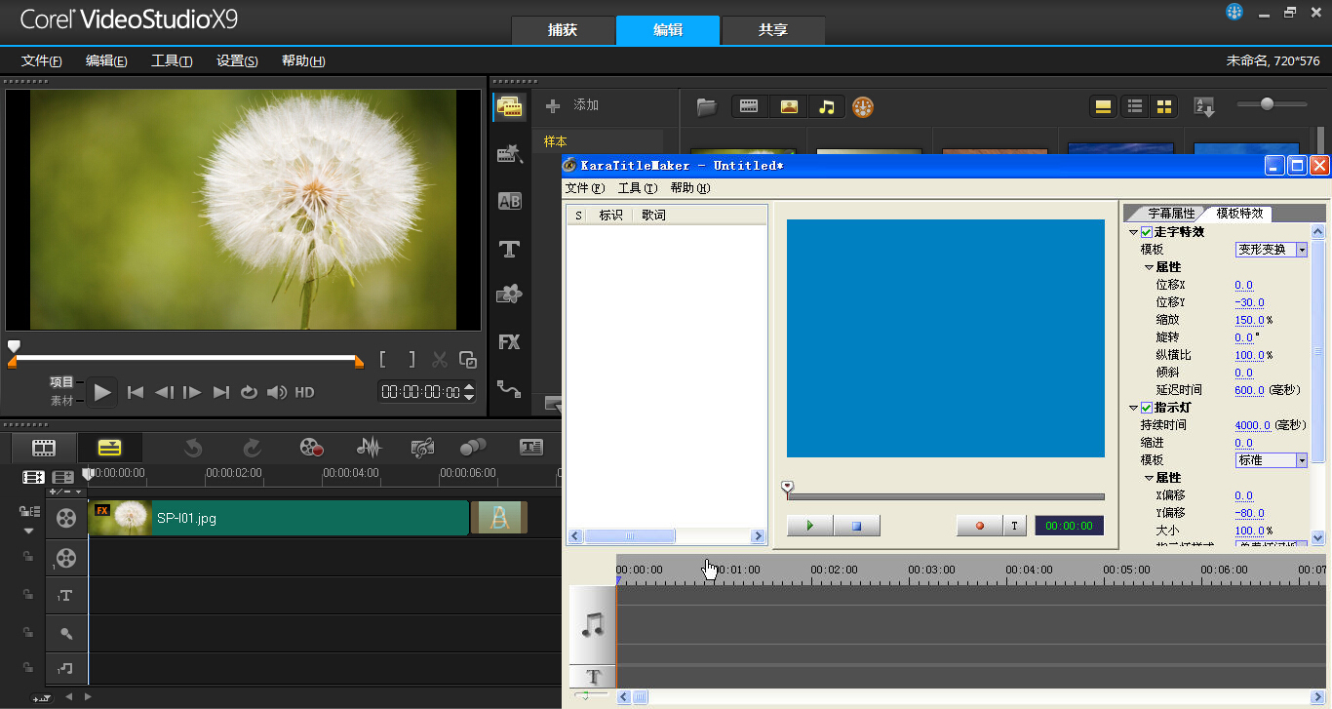The width and height of the screenshot is (1332, 709).
Task: Open the Transition (AB) library icon
Action: tap(509, 201)
